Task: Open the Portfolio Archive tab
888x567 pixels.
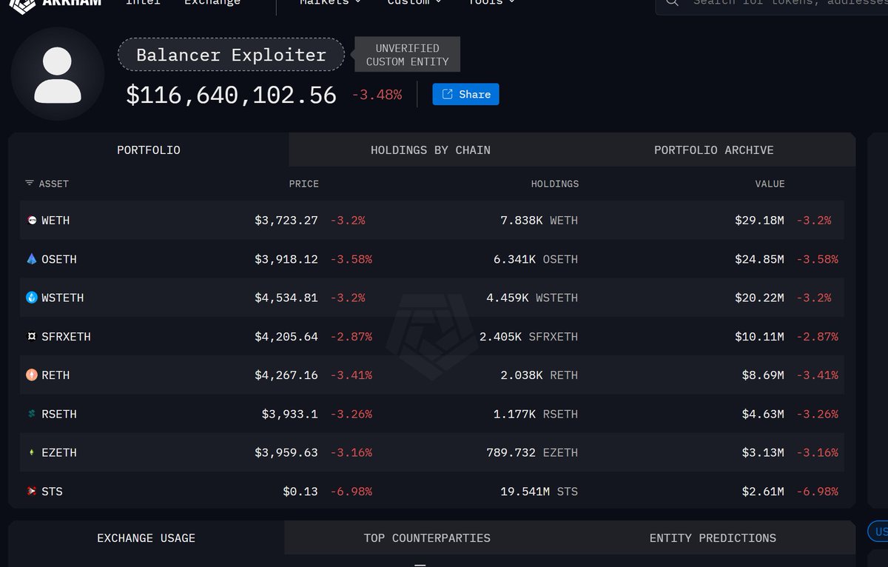Action: 713,150
